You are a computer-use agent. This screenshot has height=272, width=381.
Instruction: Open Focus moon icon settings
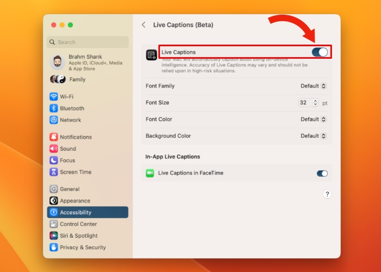54,160
